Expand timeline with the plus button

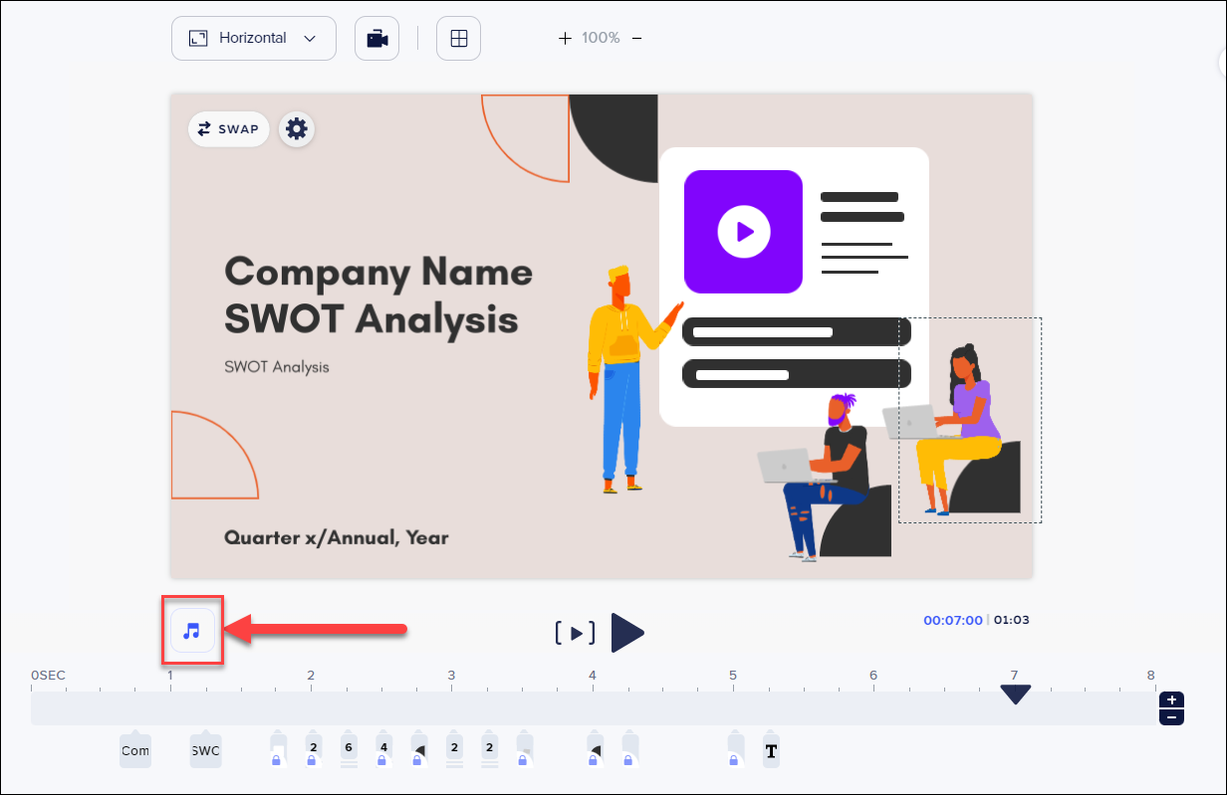pyautogui.click(x=1172, y=700)
